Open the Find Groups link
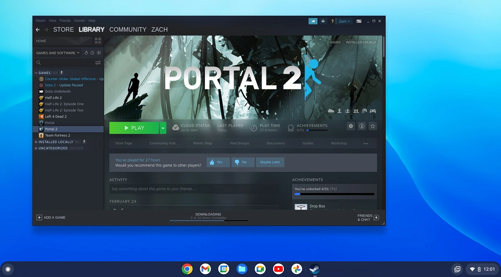Viewport: 501px width, 277px height. (239, 143)
